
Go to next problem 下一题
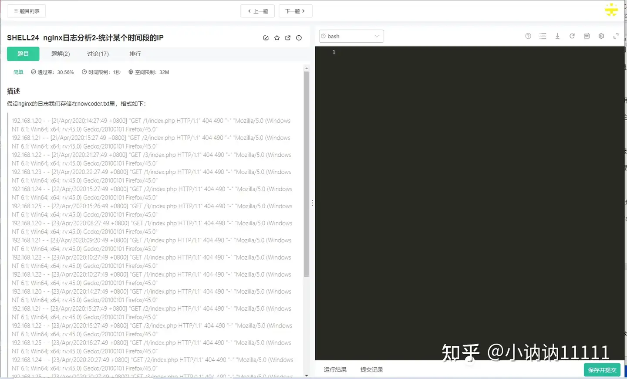point(295,11)
